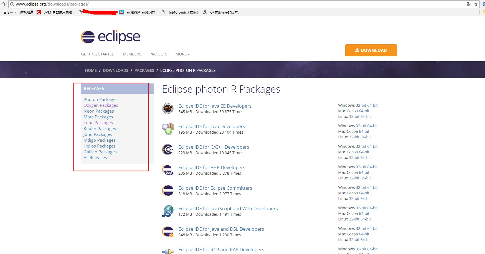Click the RCP and RAP Developers icon
The height and width of the screenshot is (254, 485).
pyautogui.click(x=168, y=251)
